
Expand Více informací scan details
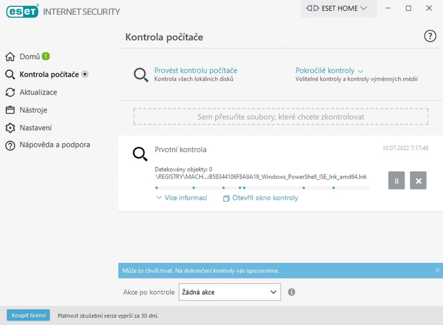(182, 198)
